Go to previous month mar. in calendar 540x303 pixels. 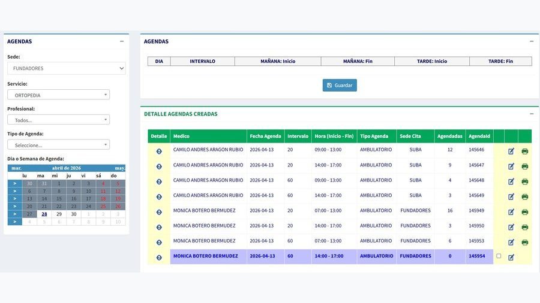pos(16,168)
